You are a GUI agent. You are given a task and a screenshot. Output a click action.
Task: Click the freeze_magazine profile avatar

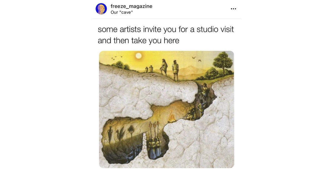coord(101,9)
